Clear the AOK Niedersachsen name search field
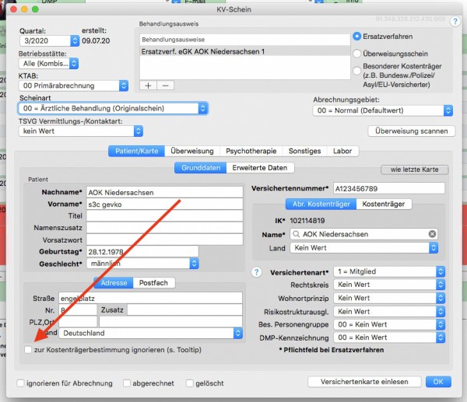 click(432, 234)
